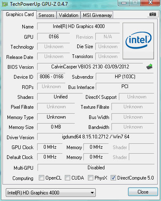Toggle the CUDA checkbox
Image resolution: width=161 pixels, height=201 pixels.
[x=67, y=178]
